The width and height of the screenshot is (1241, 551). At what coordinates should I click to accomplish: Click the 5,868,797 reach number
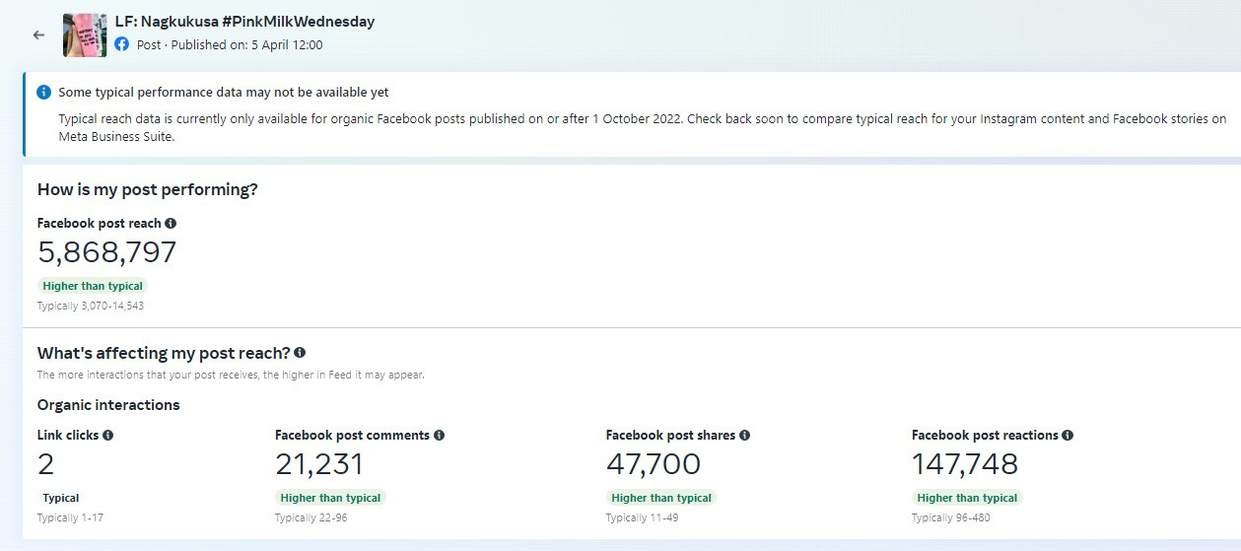click(107, 252)
